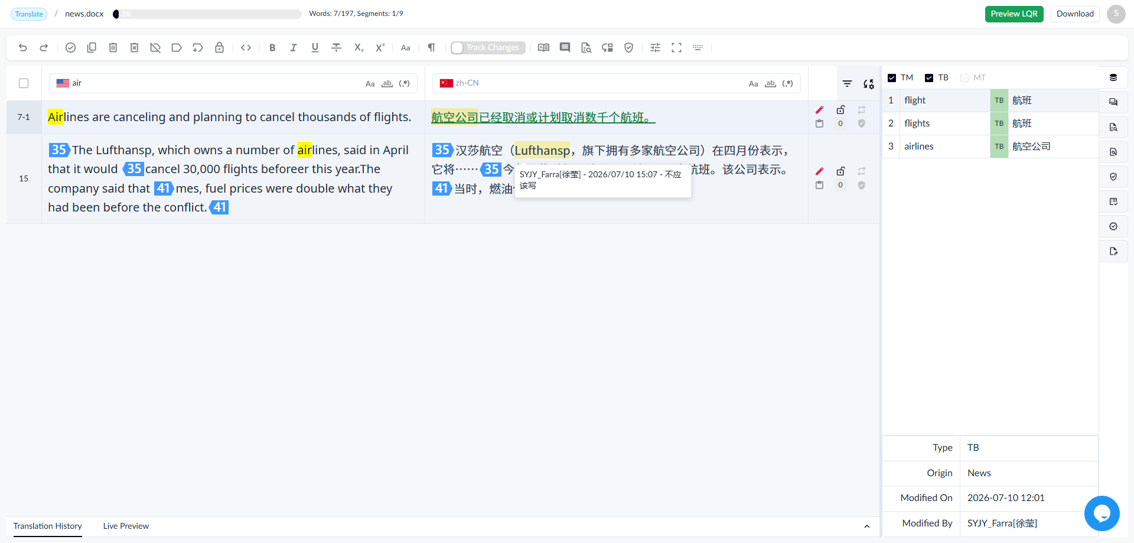Click the Download button

(1075, 14)
